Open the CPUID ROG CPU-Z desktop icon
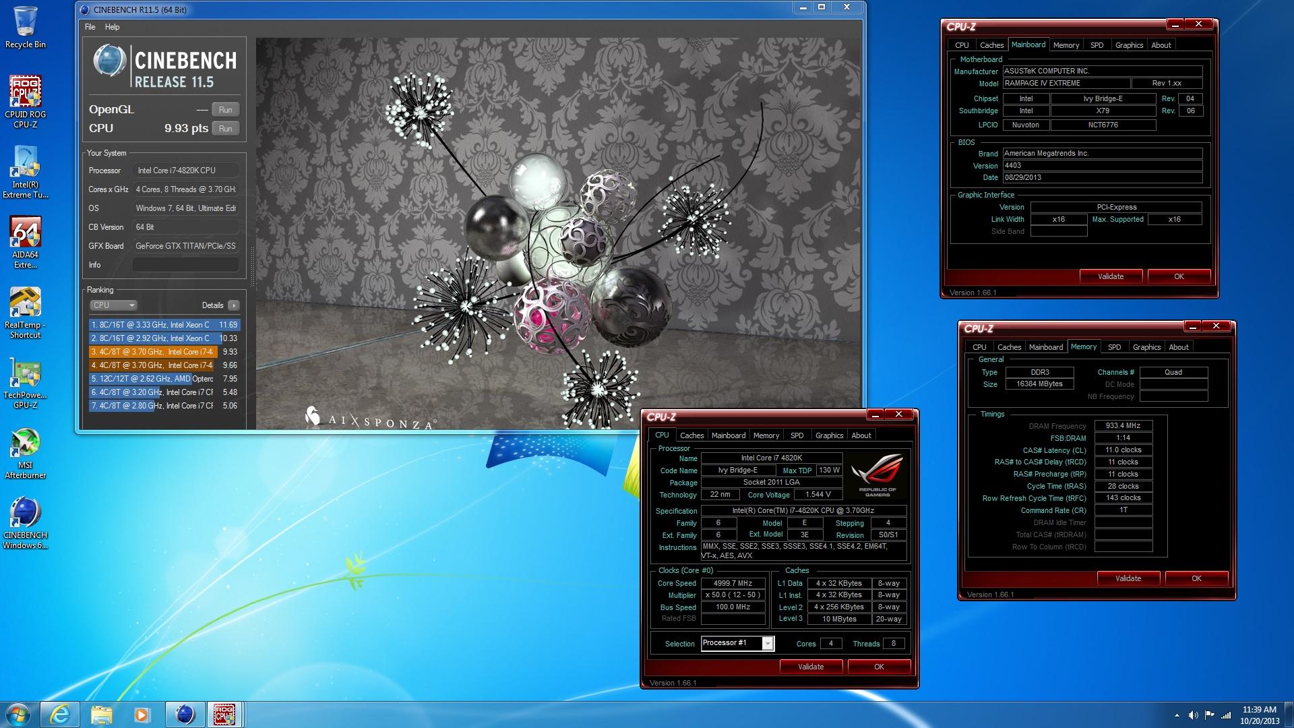Screen dimensions: 1294x728 [25, 101]
